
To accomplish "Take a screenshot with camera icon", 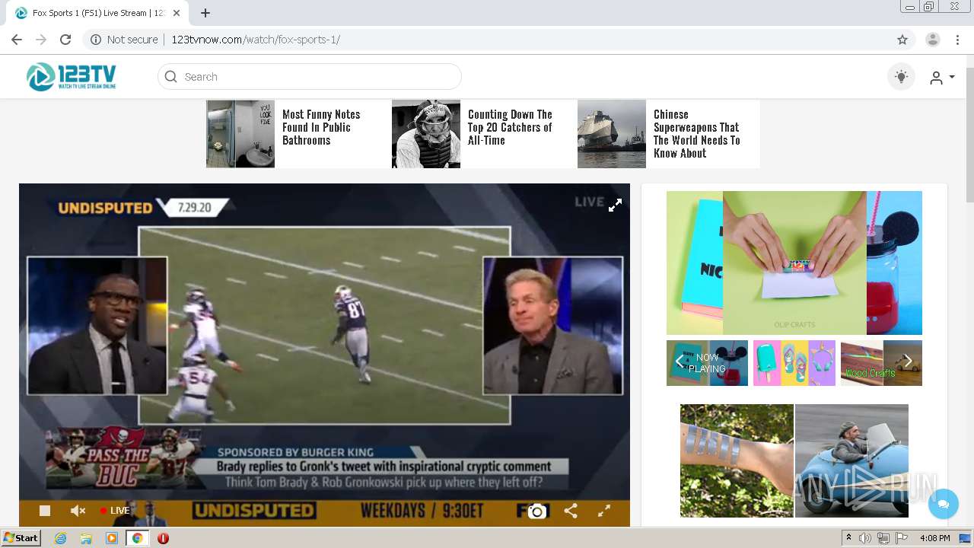I will (537, 511).
